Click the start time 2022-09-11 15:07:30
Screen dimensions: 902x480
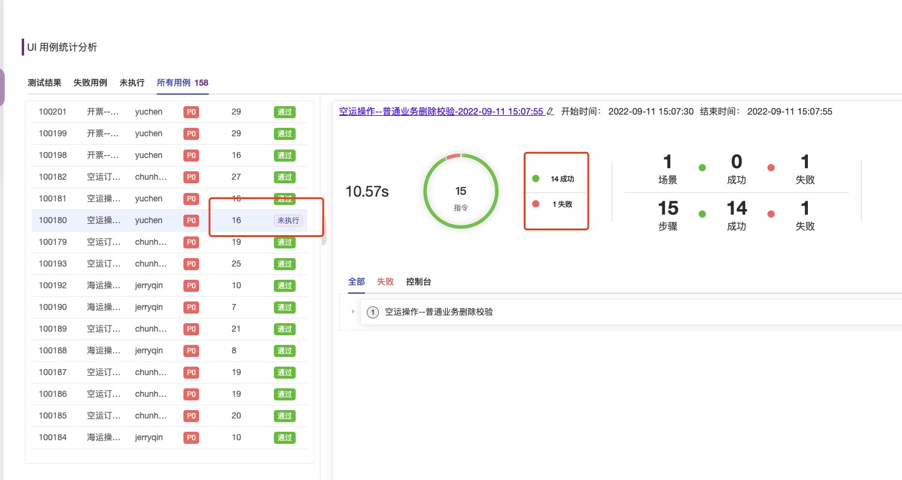click(651, 112)
